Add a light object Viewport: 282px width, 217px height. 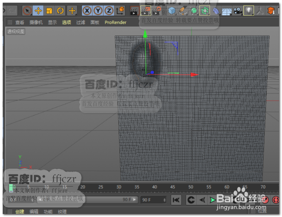(248, 11)
